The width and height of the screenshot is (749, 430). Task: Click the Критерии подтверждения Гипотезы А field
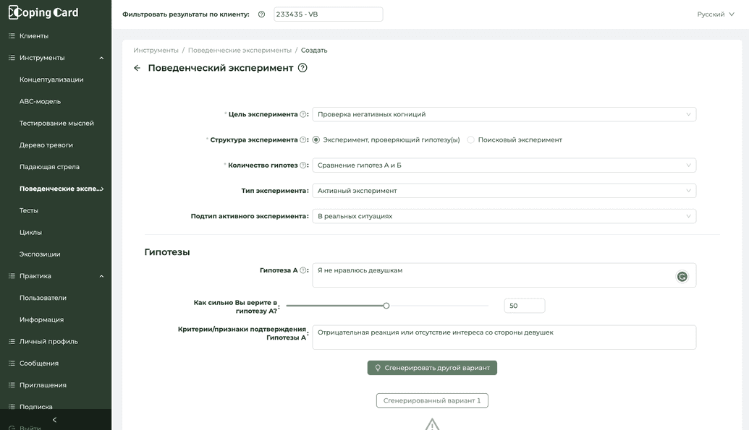(504, 337)
